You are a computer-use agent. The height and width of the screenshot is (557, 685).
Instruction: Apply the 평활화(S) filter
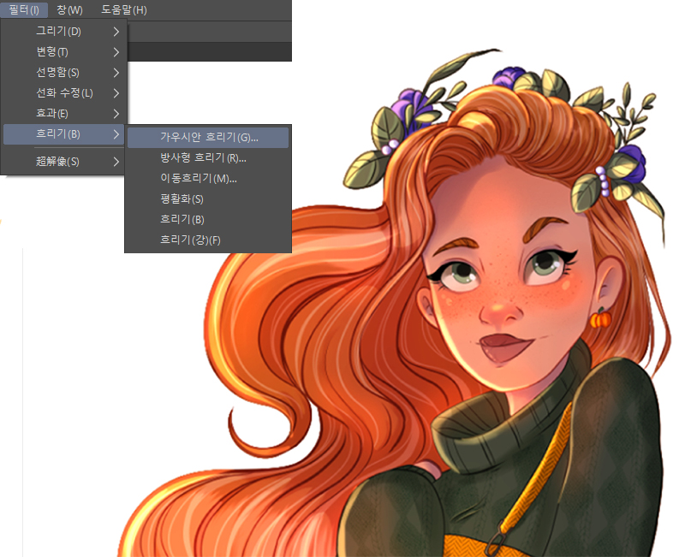[182, 199]
